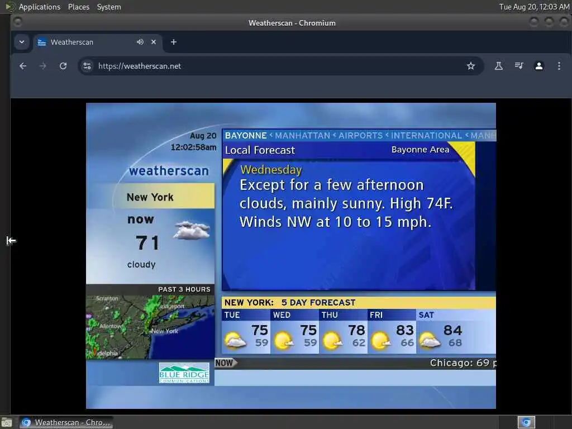Viewport: 572px width, 429px height.
Task: Select the MANHATTAN location tab
Action: (302, 135)
